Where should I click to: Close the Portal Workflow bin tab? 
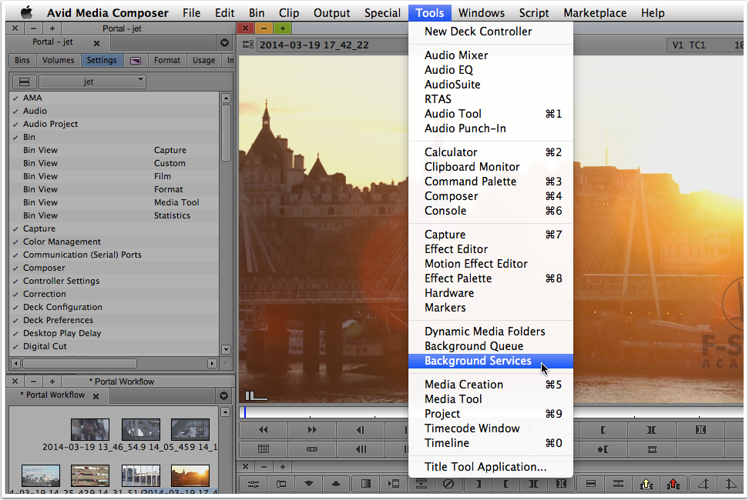tap(96, 396)
